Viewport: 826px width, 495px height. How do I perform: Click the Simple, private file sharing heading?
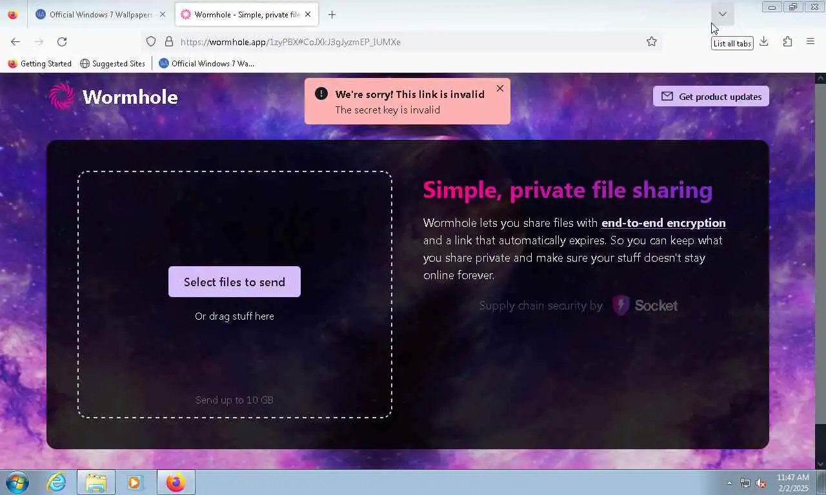pyautogui.click(x=568, y=190)
